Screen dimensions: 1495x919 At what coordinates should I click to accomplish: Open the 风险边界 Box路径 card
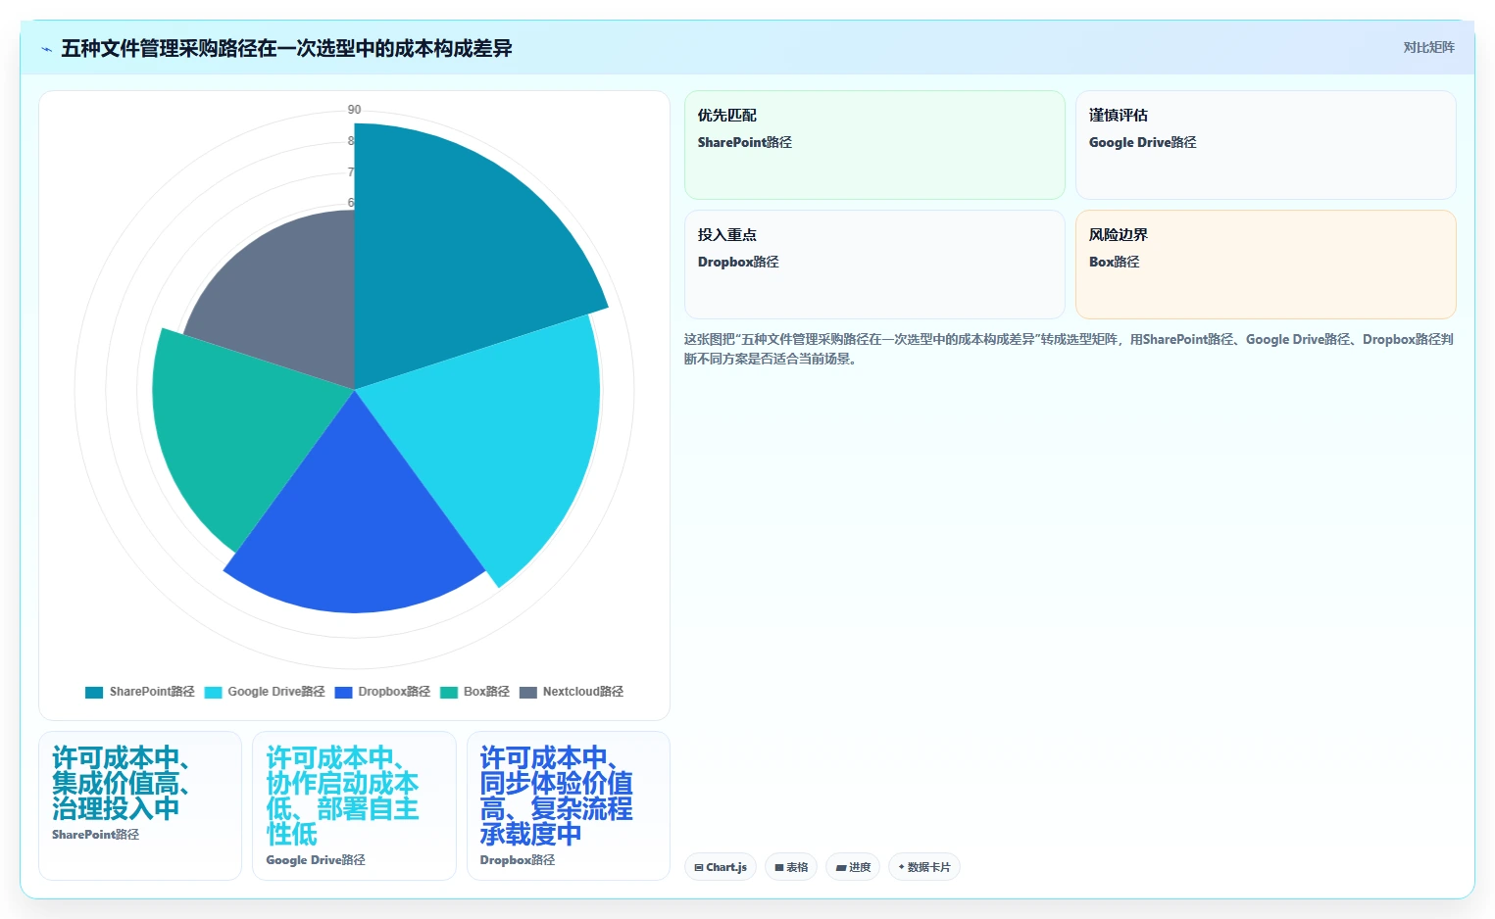point(1266,265)
